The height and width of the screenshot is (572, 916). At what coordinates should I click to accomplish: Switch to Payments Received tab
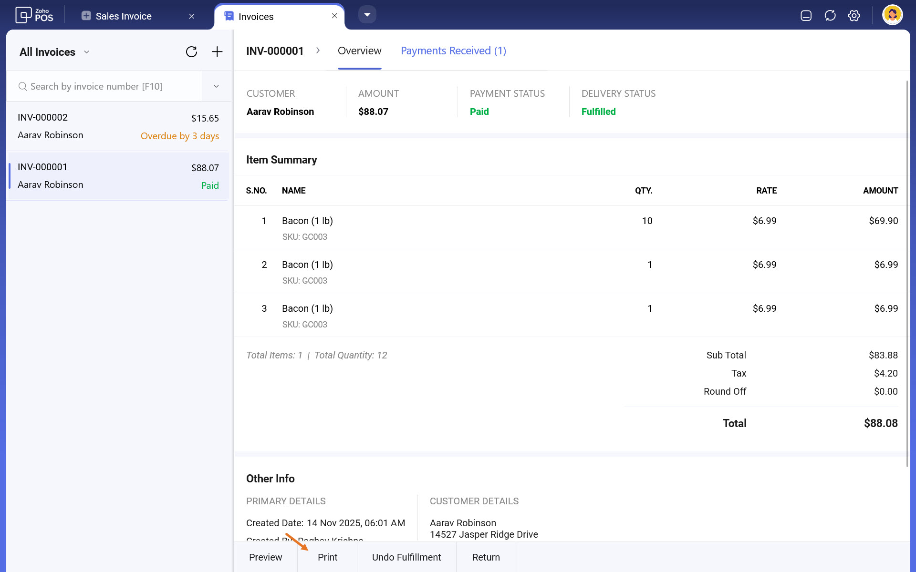[453, 51]
